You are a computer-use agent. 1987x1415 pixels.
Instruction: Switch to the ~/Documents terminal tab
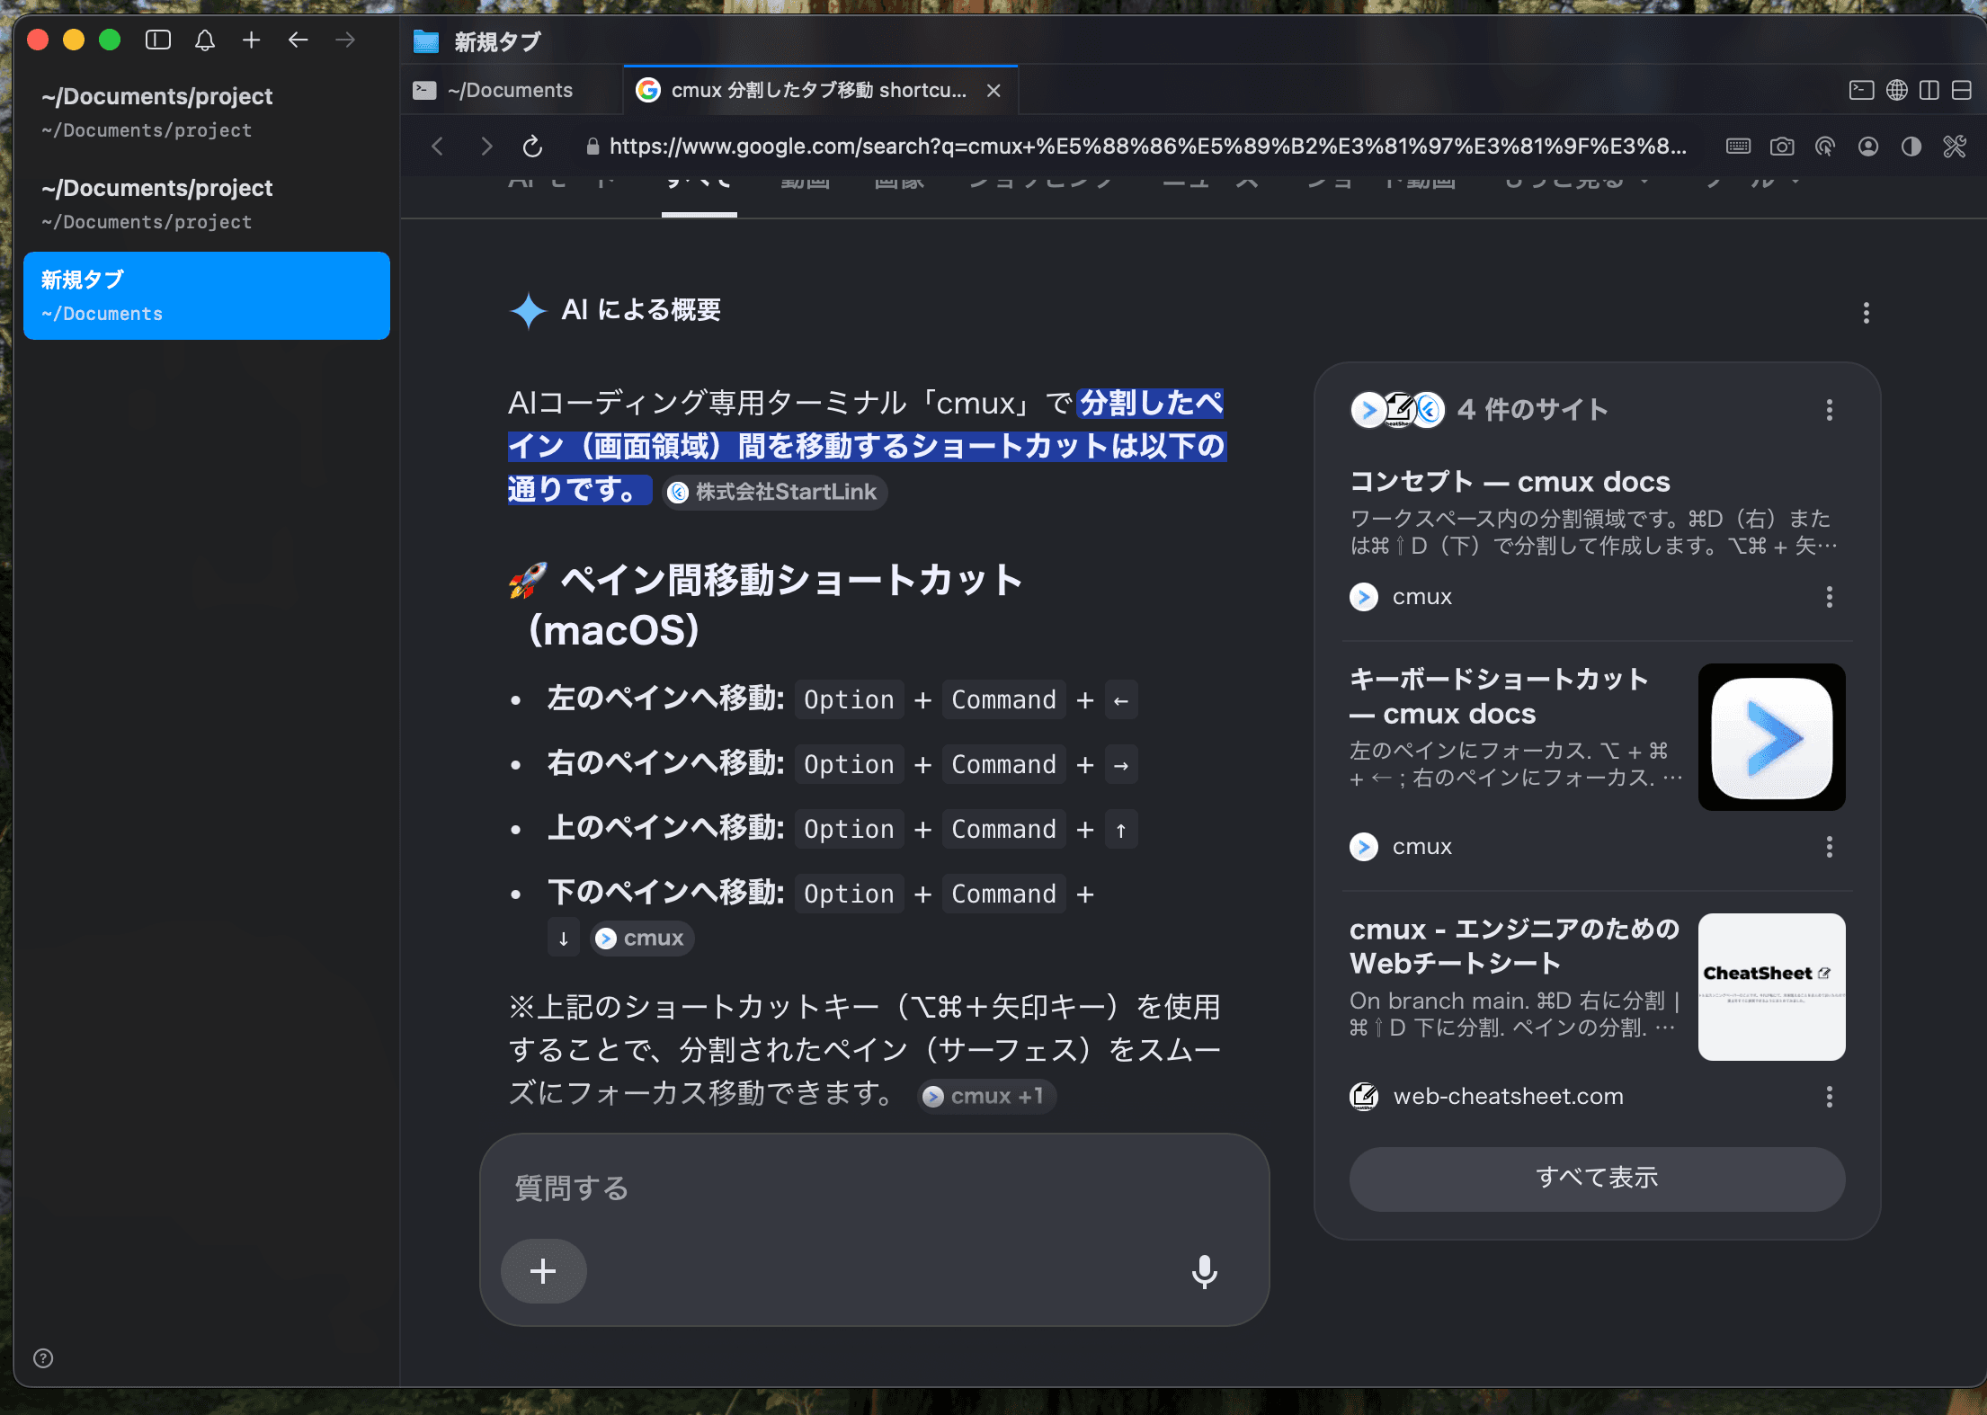tap(512, 90)
